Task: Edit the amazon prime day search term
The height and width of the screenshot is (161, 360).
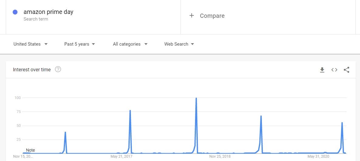Action: pos(48,12)
